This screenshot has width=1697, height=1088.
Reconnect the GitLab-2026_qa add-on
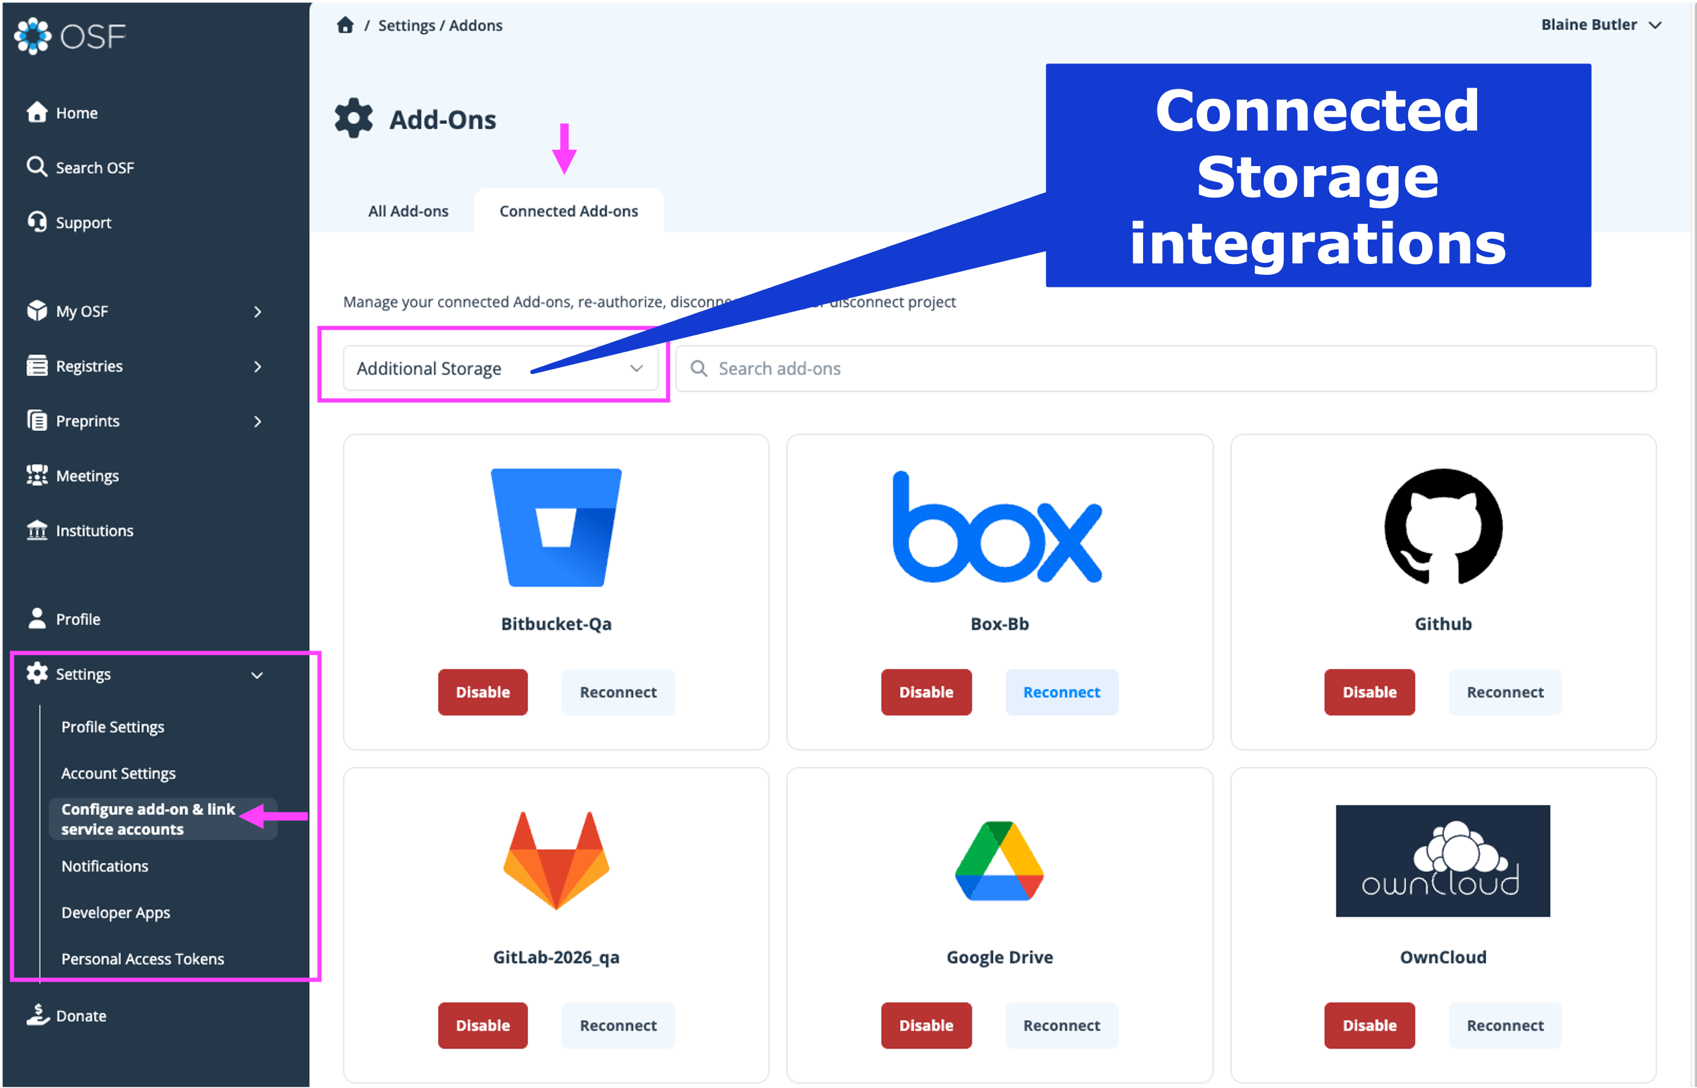point(618,1025)
